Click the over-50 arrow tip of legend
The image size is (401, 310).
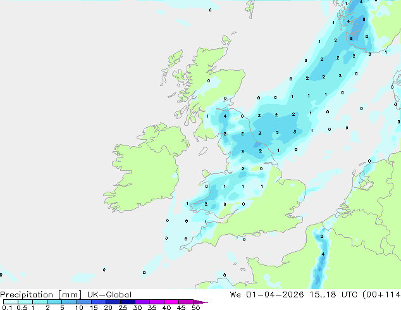200,302
